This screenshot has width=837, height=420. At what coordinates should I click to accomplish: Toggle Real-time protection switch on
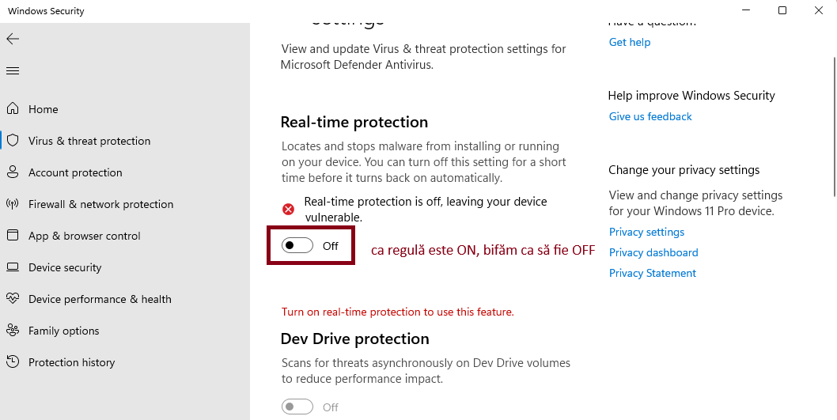point(297,246)
